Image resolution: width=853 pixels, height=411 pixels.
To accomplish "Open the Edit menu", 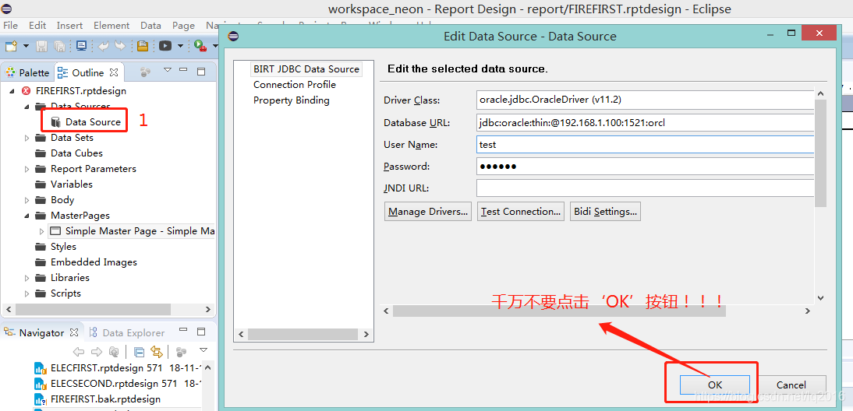I will 37,26.
